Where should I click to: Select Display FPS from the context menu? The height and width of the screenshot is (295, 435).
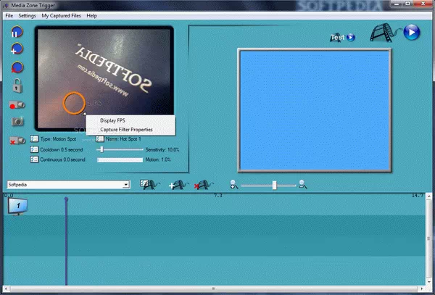(112, 120)
